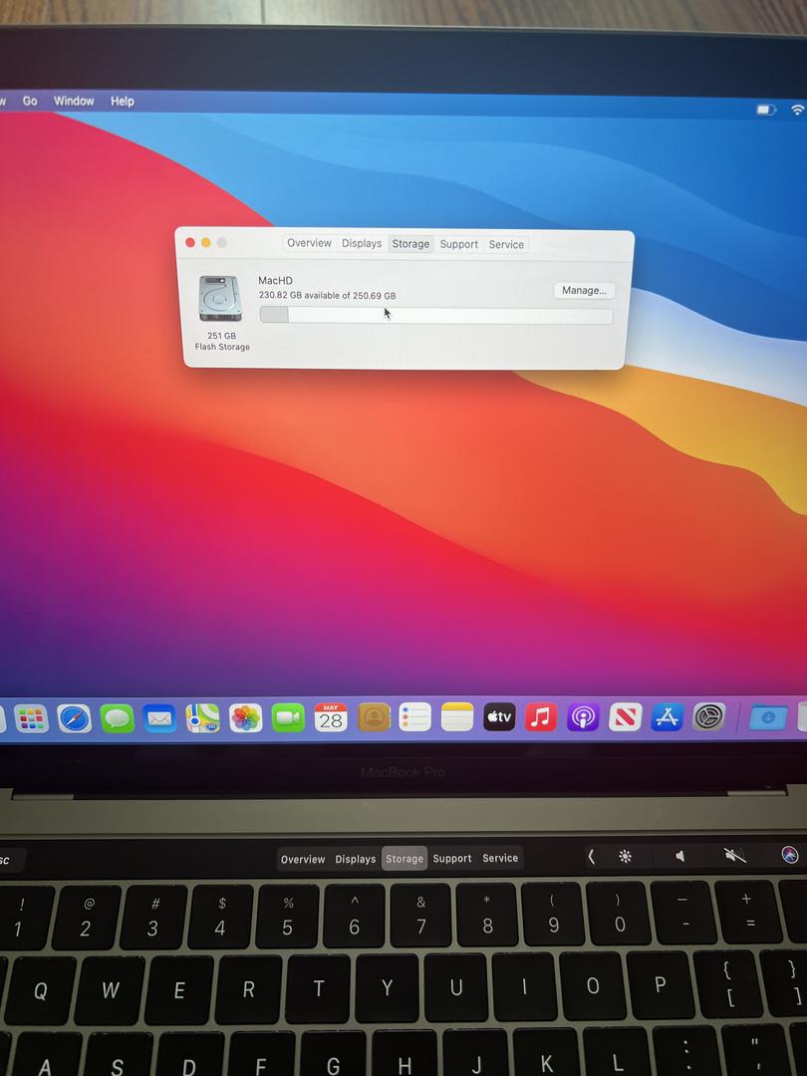
Task: Open Mail from the Dock
Action: click(x=159, y=718)
